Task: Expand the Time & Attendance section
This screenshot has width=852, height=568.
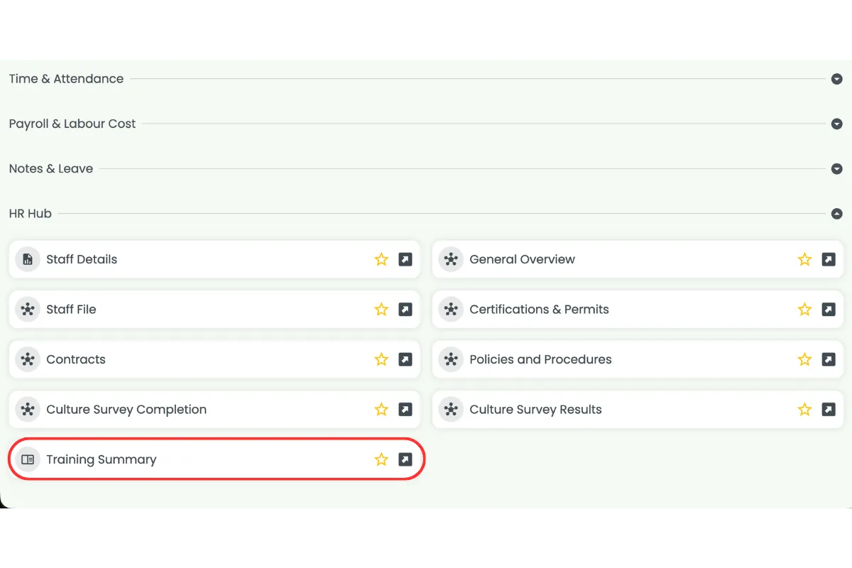Action: (x=836, y=79)
